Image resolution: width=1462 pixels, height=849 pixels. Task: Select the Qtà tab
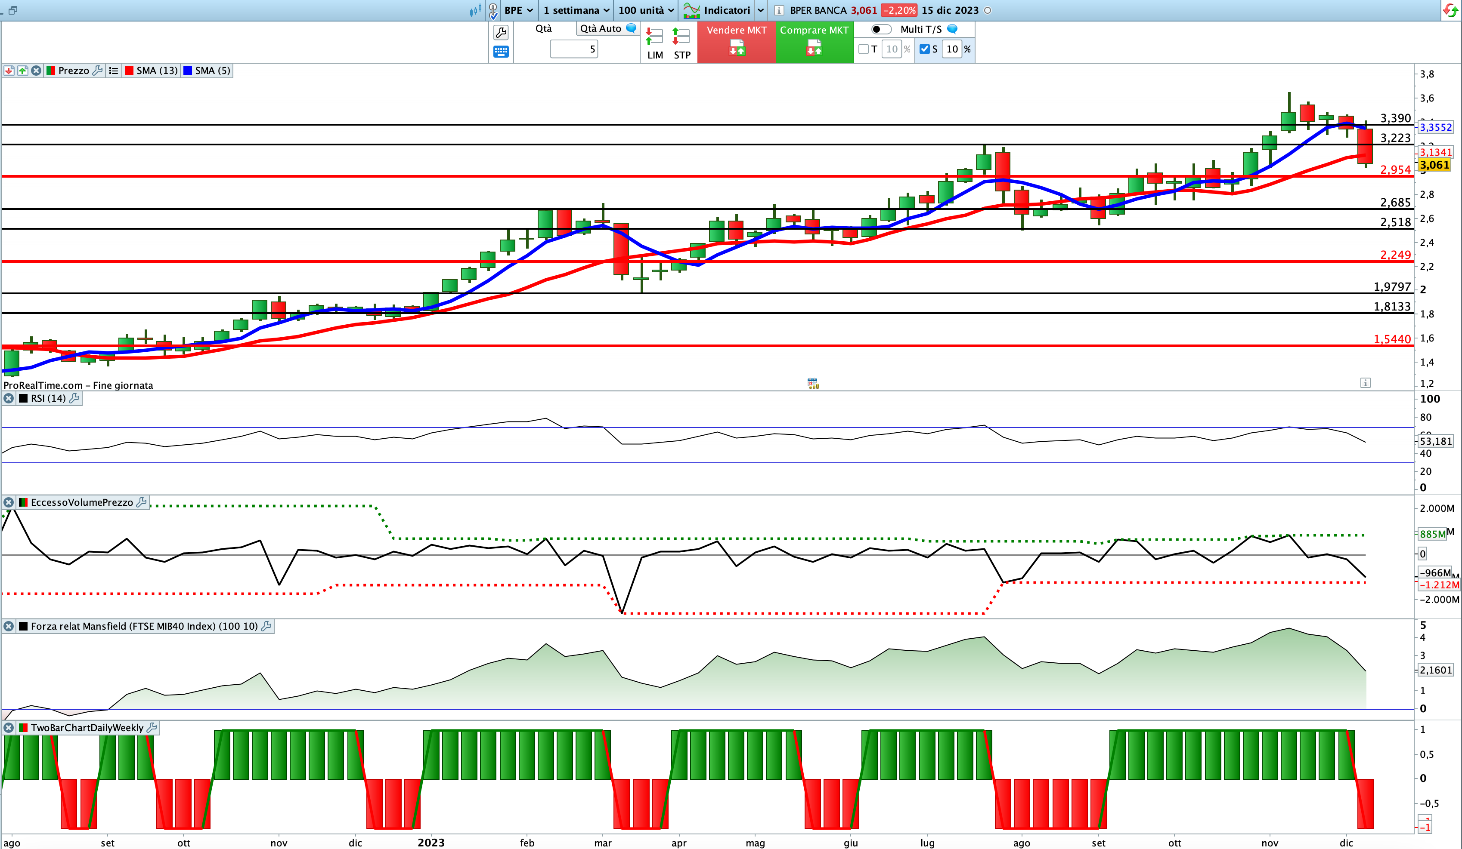[x=544, y=28]
